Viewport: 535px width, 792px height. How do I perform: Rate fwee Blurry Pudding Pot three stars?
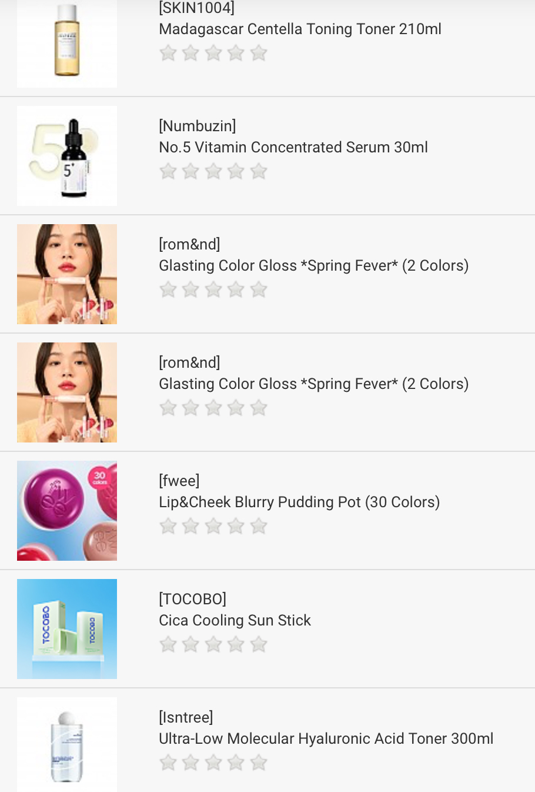pos(213,527)
